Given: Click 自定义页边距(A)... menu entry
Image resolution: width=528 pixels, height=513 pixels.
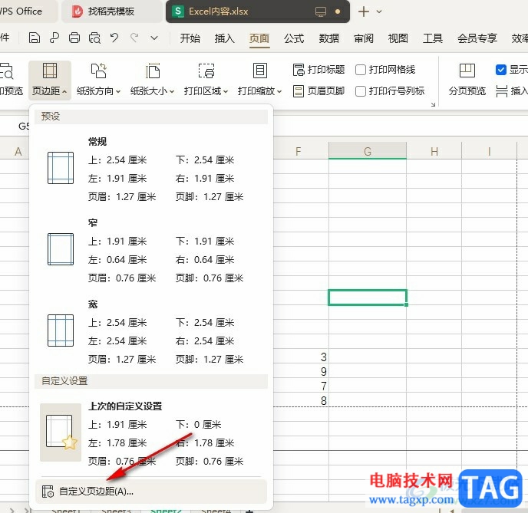Looking at the screenshot, I should (151, 492).
